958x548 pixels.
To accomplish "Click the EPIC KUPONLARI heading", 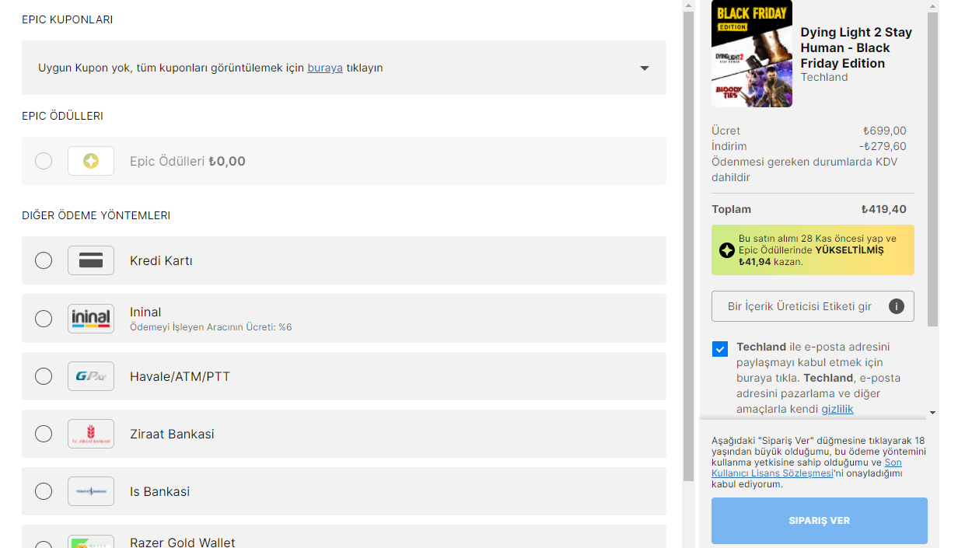I will pos(68,19).
